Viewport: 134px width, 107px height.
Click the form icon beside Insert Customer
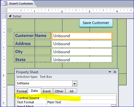pyautogui.click(x=5, y=3)
